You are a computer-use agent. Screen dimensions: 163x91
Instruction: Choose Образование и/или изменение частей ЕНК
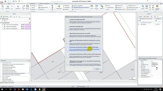pyautogui.click(x=84, y=35)
